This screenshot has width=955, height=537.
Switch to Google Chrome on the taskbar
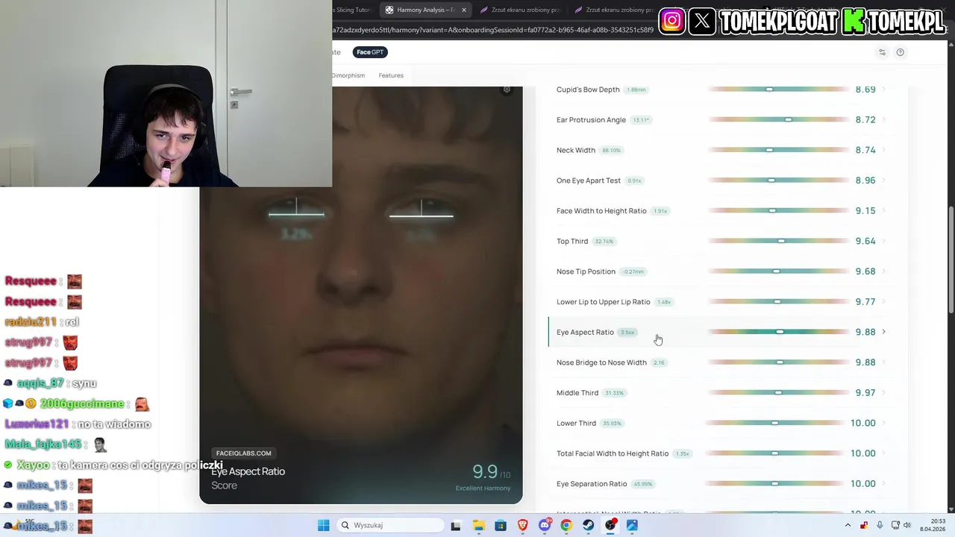[x=566, y=525]
